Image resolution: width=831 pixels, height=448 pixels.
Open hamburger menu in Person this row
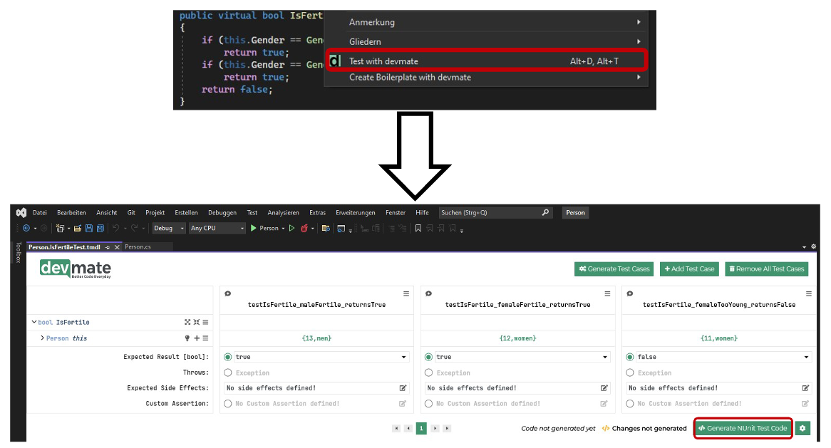[x=206, y=338]
